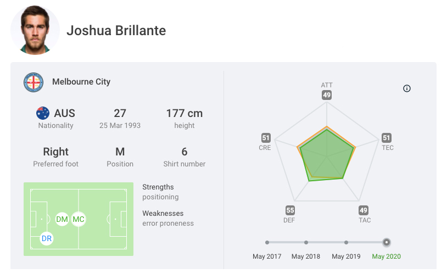Select the DR position marker on pitch
Image resolution: width=447 pixels, height=279 pixels.
tap(47, 239)
